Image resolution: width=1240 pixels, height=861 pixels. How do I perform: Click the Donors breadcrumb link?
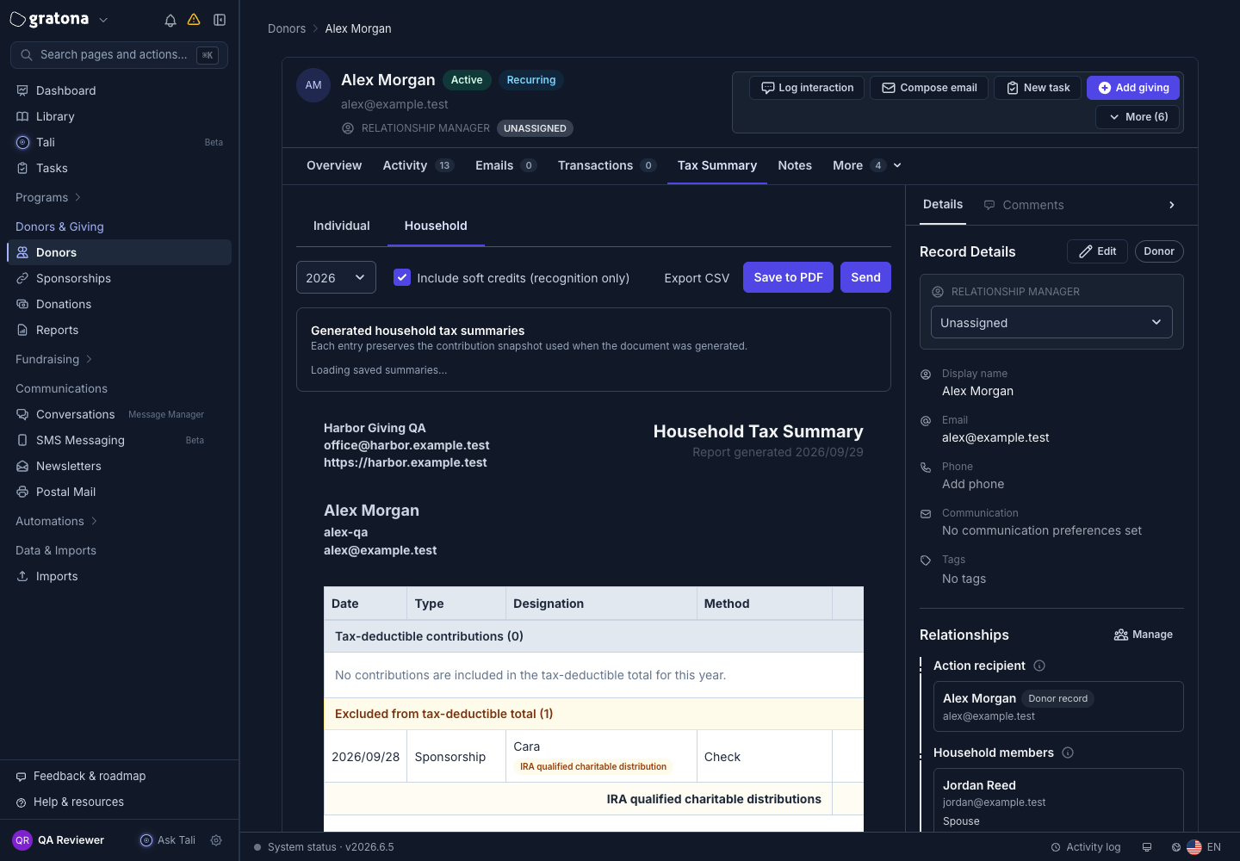pyautogui.click(x=287, y=28)
